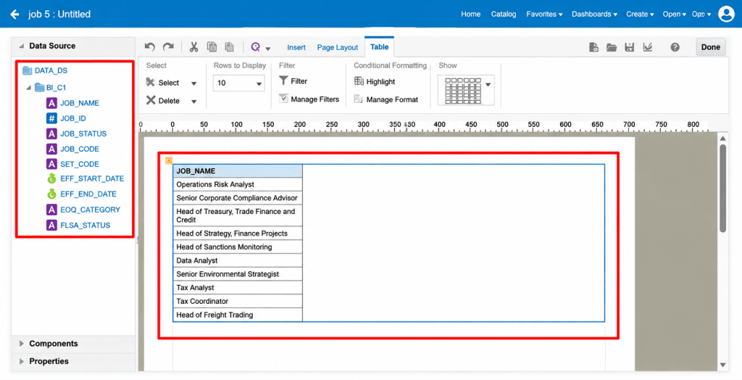Screen dimensions: 742x380
Task: Click the vertical scrollbar thumb
Action: click(x=722, y=188)
